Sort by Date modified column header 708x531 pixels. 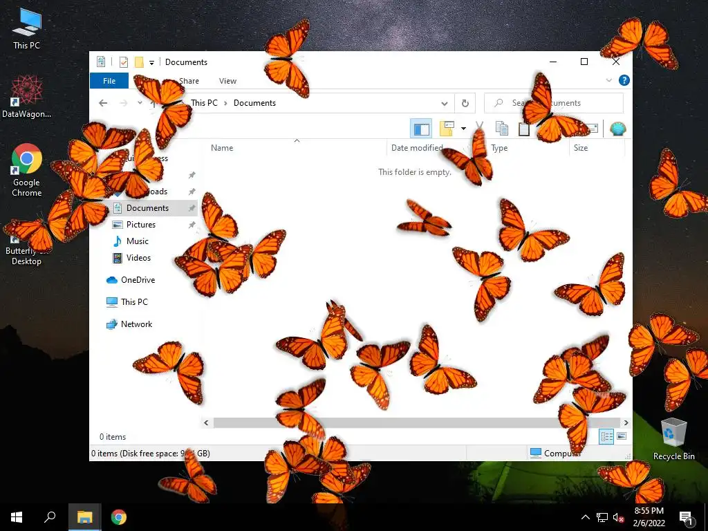click(x=417, y=148)
